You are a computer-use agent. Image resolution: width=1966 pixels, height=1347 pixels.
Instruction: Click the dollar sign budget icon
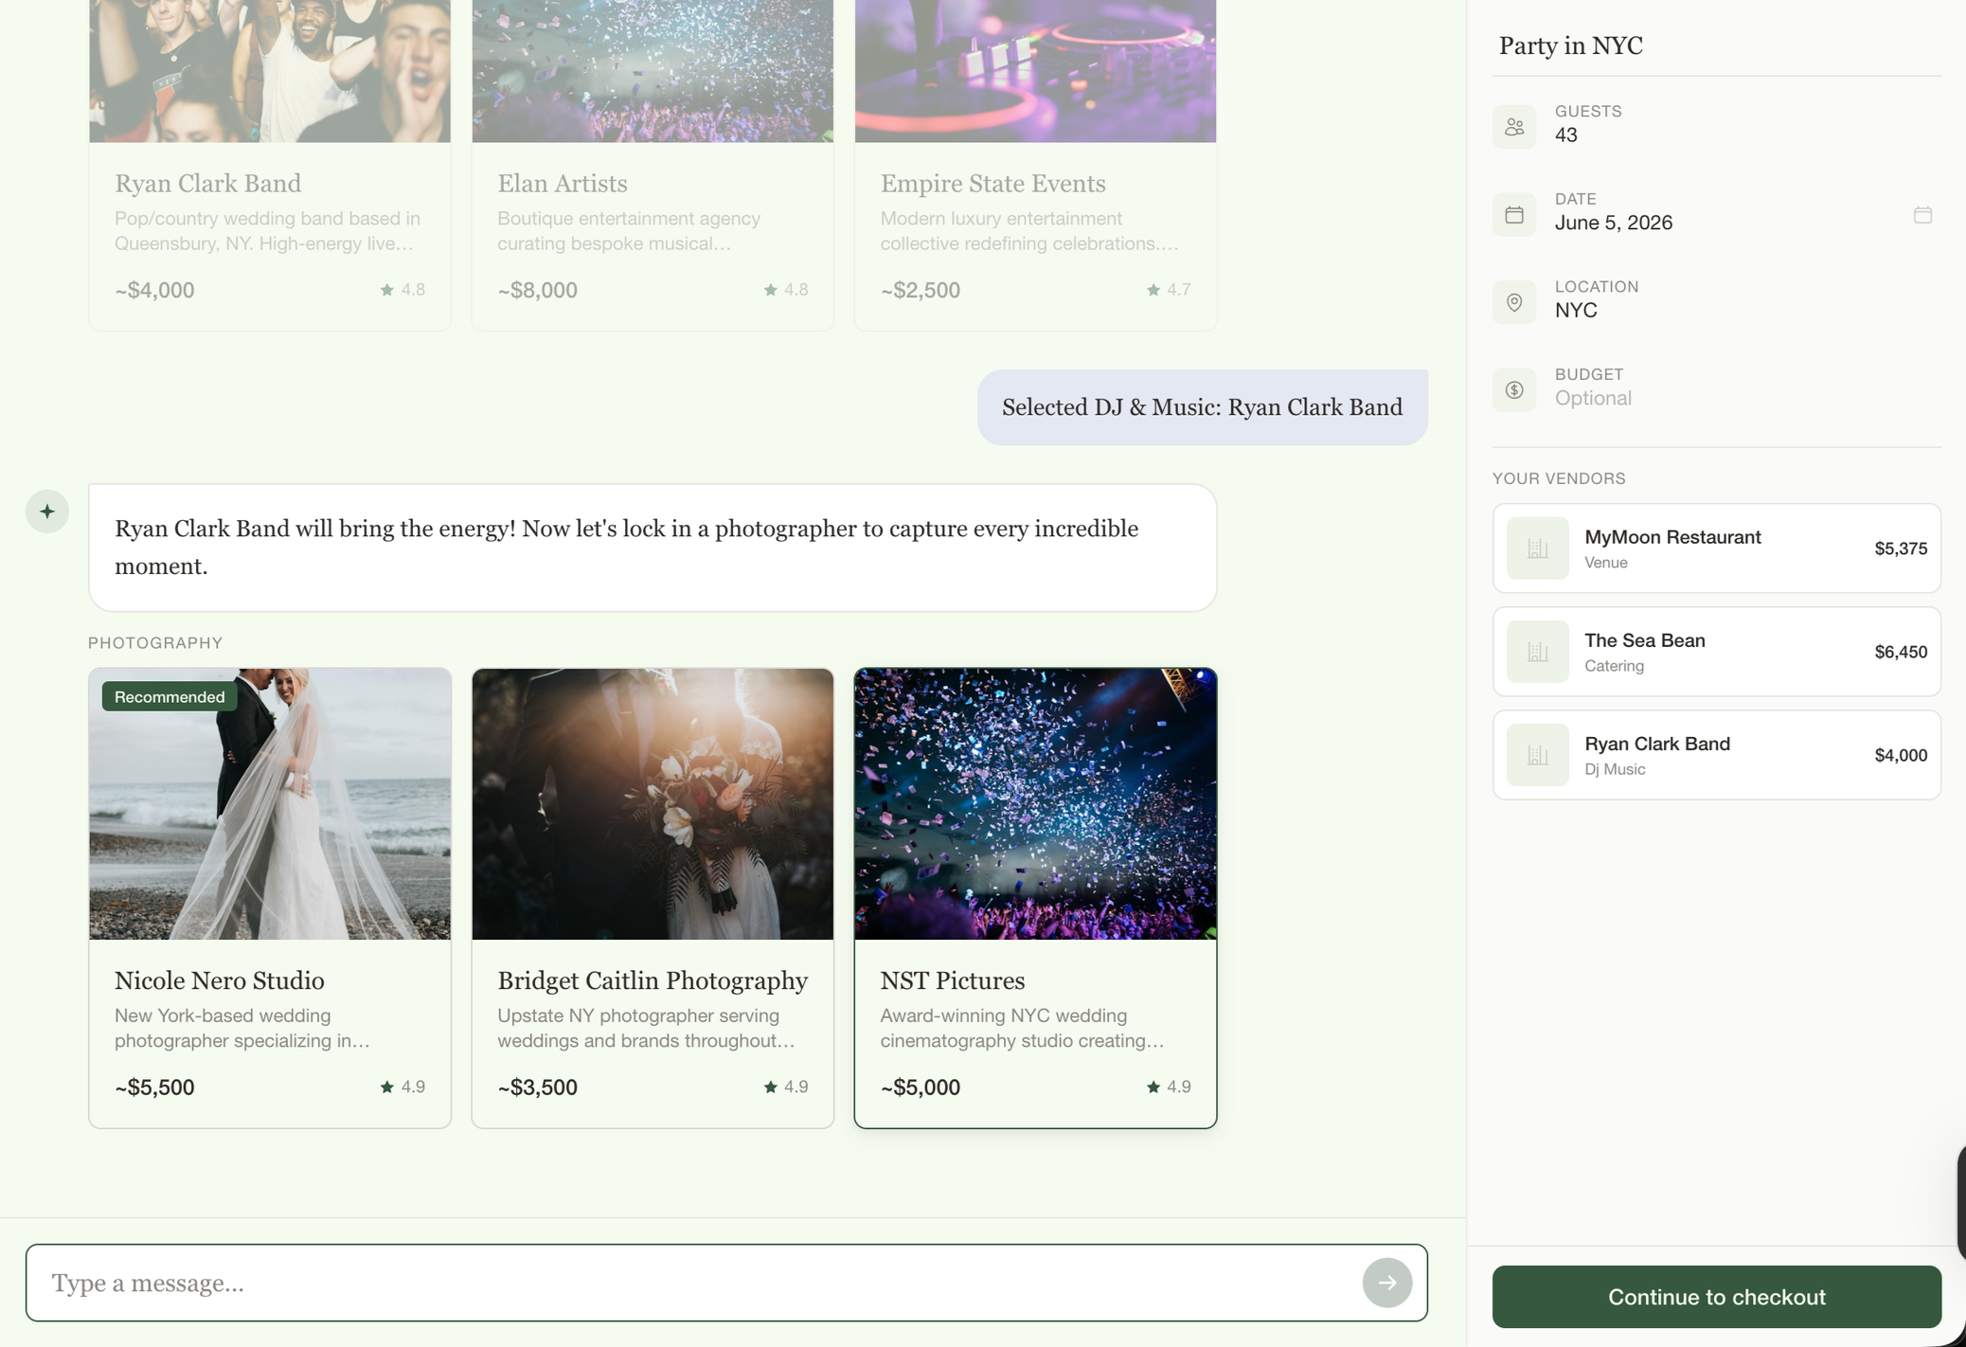click(x=1513, y=388)
